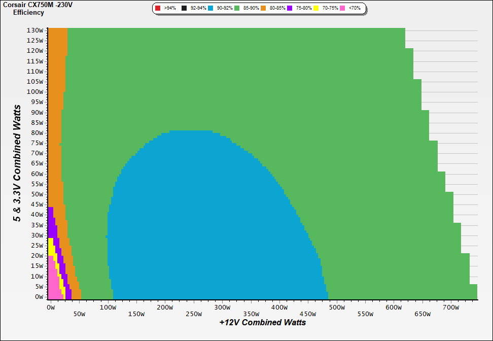Image resolution: width=493 pixels, height=341 pixels.
Task: Click the 0W label on horizontal axis
Action: coord(50,308)
